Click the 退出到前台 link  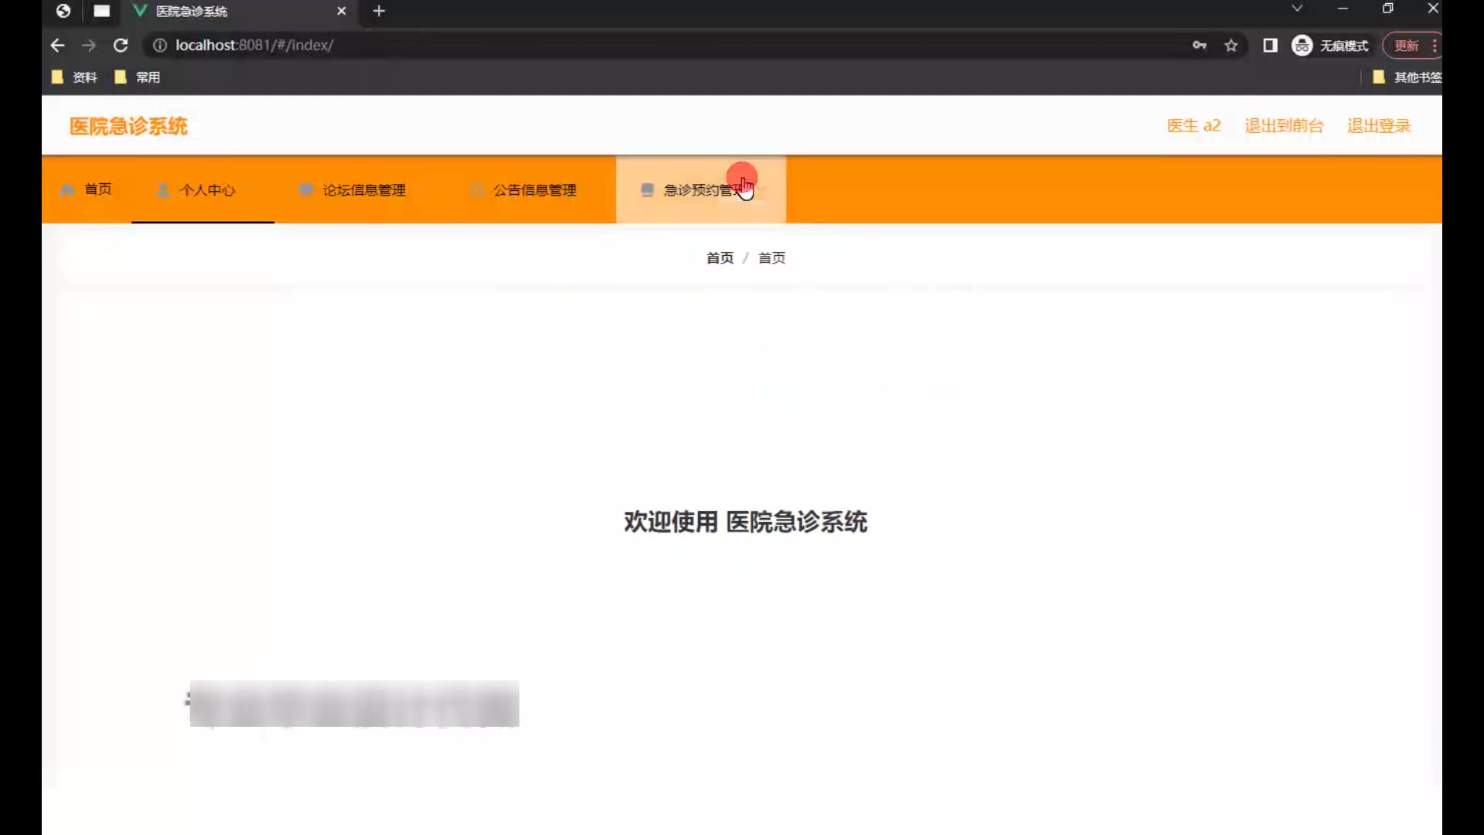1283,126
